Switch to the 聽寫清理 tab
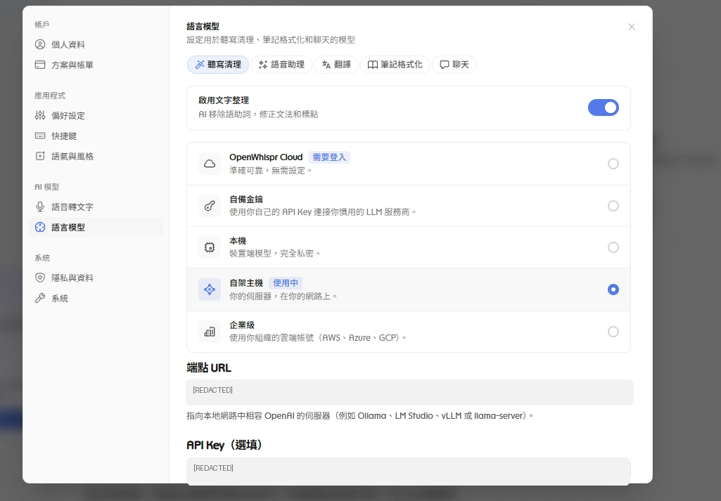This screenshot has width=721, height=501. pos(218,65)
